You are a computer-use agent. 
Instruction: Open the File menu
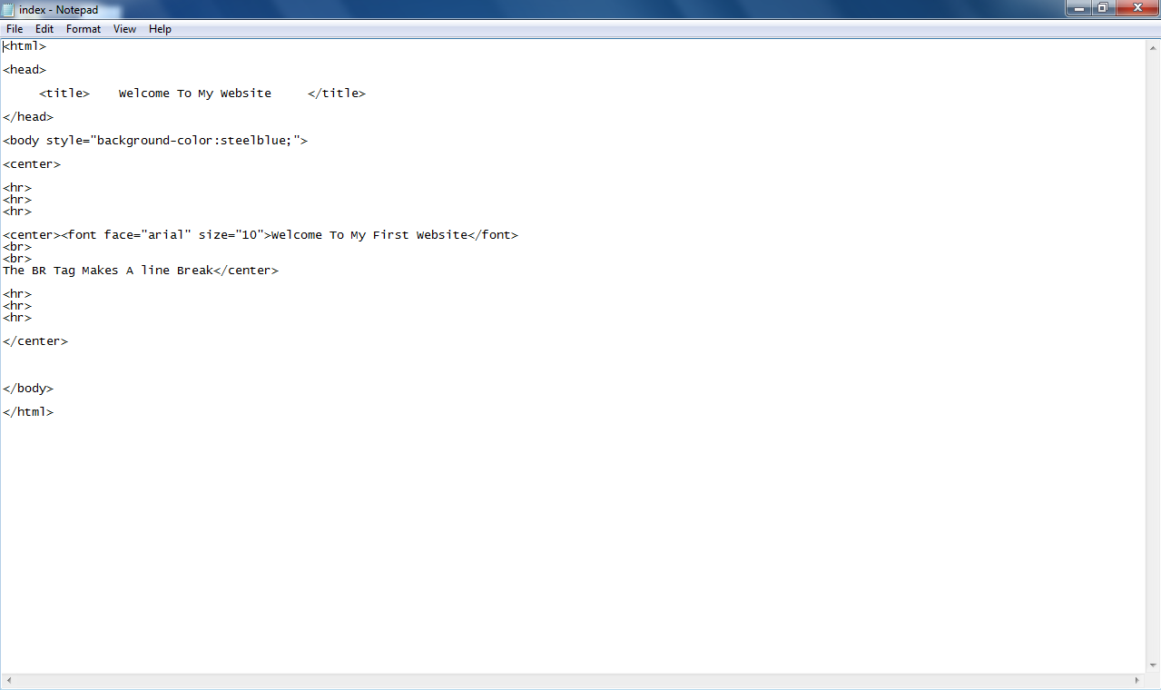(x=14, y=28)
